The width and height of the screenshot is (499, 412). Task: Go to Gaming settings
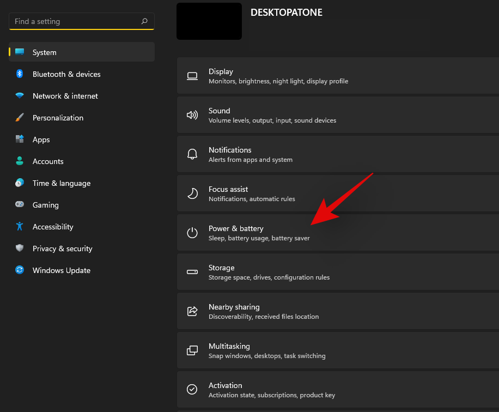[82, 205]
